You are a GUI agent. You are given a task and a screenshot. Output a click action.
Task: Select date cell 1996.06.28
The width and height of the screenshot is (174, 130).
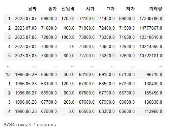tap(26, 84)
